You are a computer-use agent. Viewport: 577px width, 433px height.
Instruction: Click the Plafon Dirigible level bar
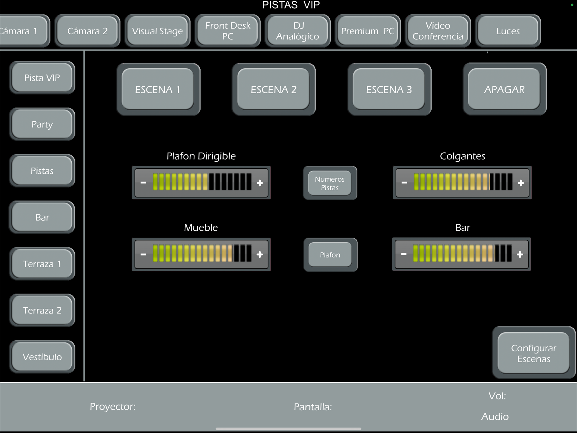(x=202, y=182)
